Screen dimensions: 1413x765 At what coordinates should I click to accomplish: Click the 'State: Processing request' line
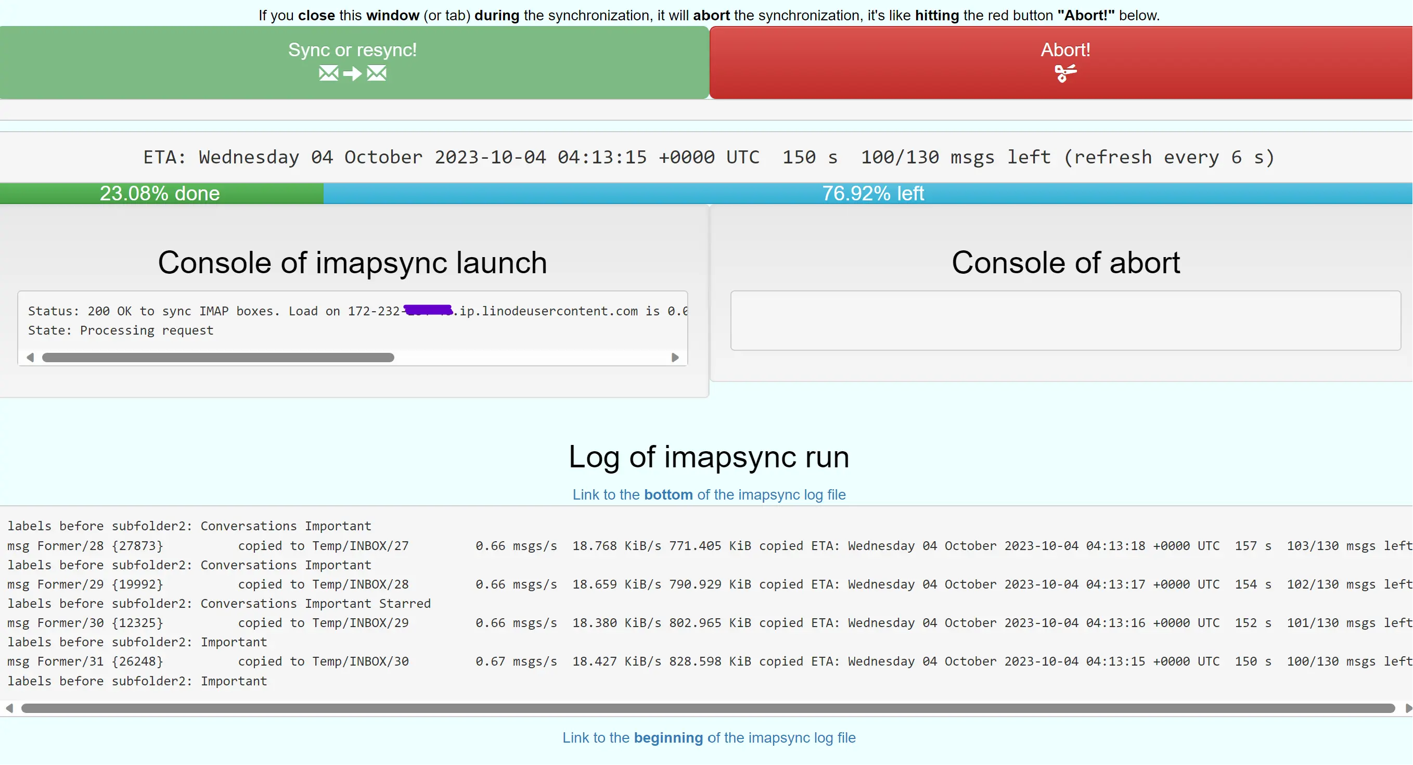click(121, 330)
